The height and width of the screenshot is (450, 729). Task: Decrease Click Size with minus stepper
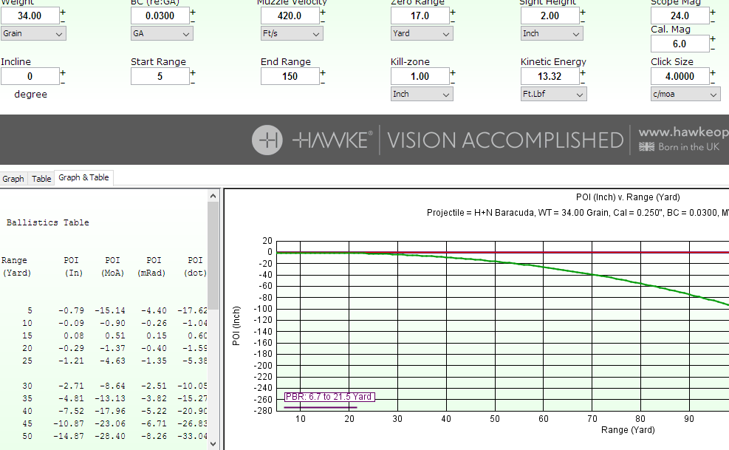coord(713,82)
